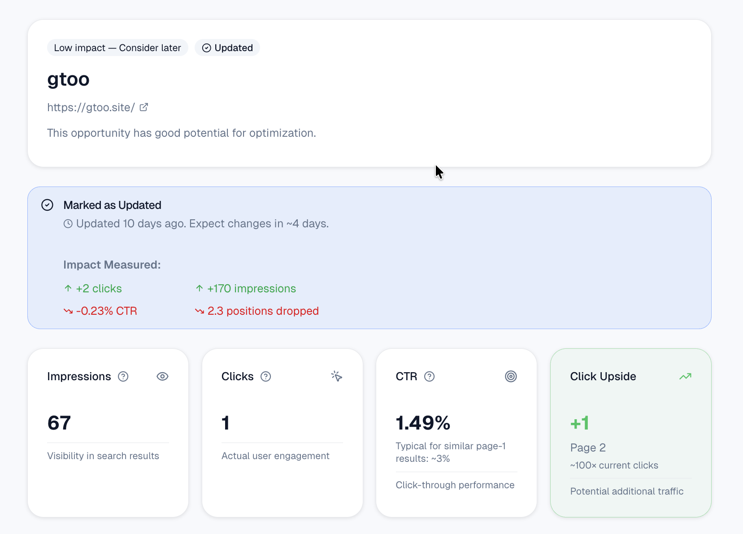The image size is (743, 534).
Task: Select the +170 impressions metric
Action: coord(252,288)
